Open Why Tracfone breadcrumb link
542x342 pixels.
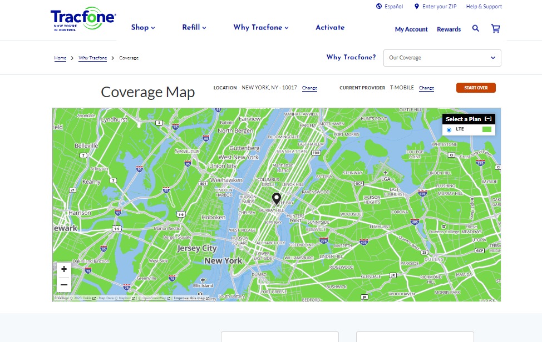pyautogui.click(x=92, y=58)
